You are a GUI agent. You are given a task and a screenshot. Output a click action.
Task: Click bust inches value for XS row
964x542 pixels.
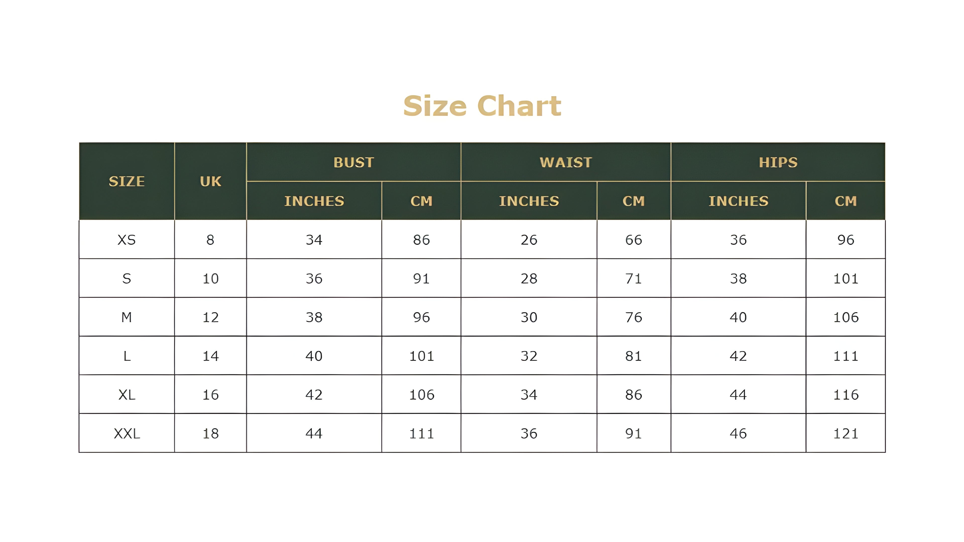pyautogui.click(x=314, y=240)
